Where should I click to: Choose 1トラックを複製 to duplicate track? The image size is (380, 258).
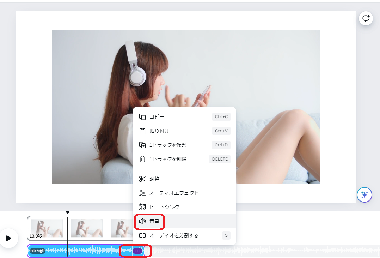point(184,145)
